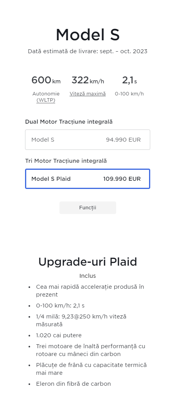Viewport: 169px width, 419px height.
Task: Click the Viteză maximă link
Action: point(88,94)
